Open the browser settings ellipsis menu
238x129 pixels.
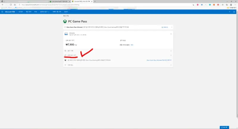tap(235, 5)
